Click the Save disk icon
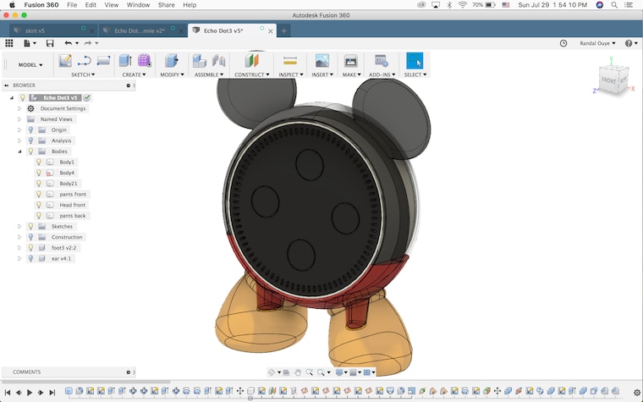The width and height of the screenshot is (643, 402). pyautogui.click(x=50, y=43)
